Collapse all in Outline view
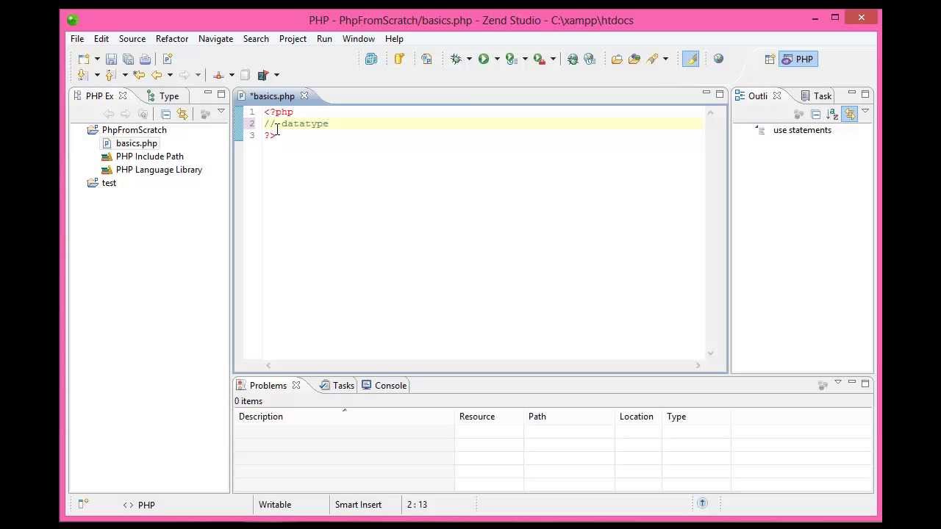941x529 pixels. click(x=815, y=114)
